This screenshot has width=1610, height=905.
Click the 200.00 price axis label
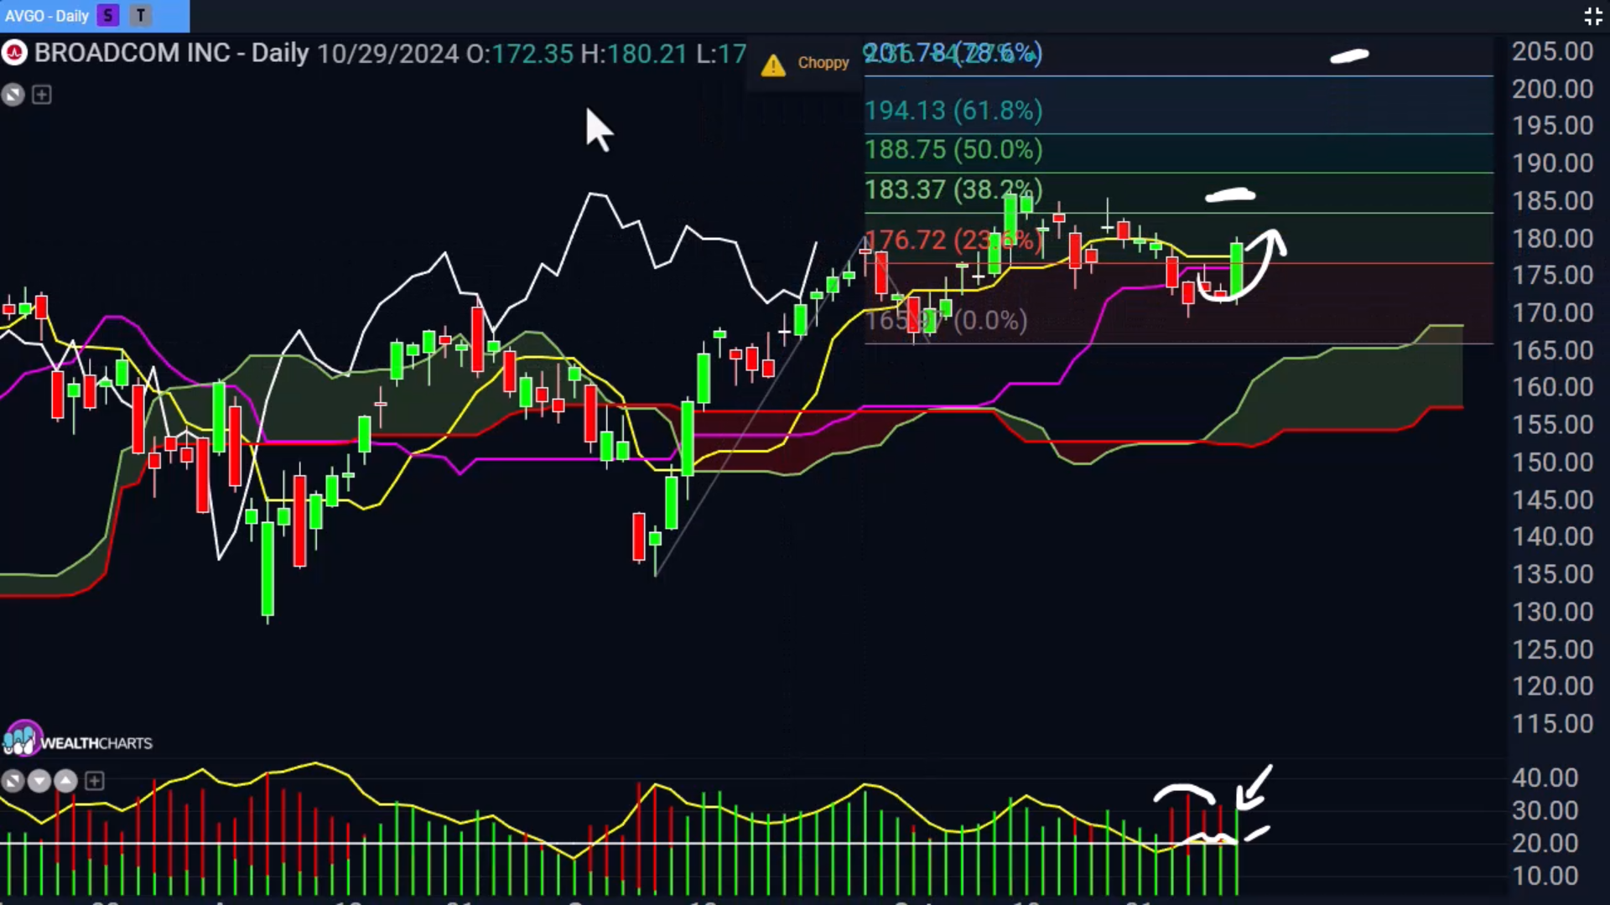1552,90
